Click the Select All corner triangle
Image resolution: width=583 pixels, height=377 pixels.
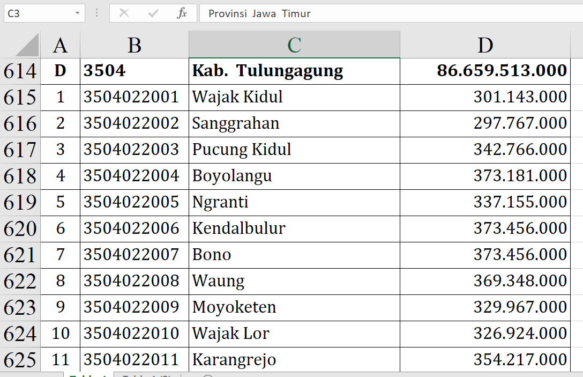27,45
